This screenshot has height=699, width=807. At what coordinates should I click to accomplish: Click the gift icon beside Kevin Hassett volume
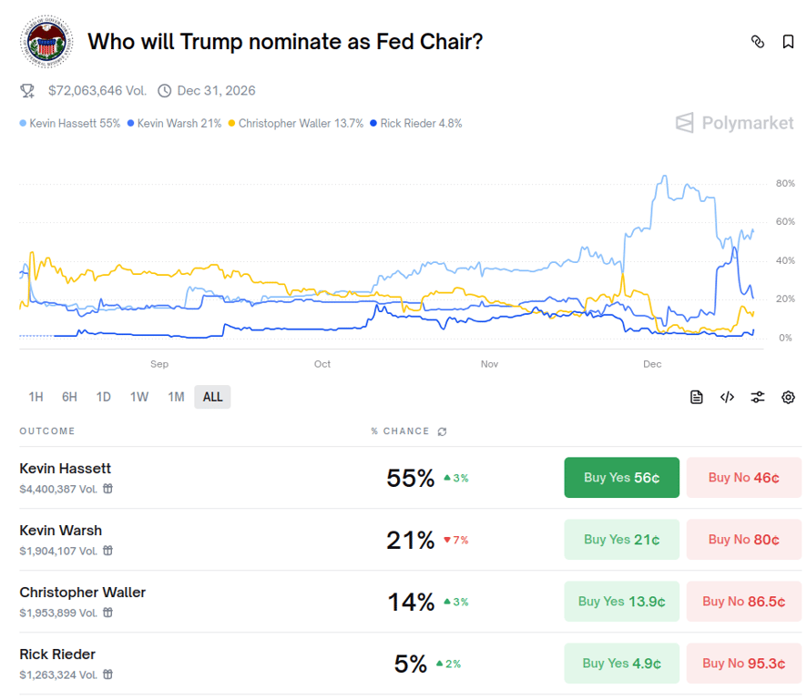(107, 488)
